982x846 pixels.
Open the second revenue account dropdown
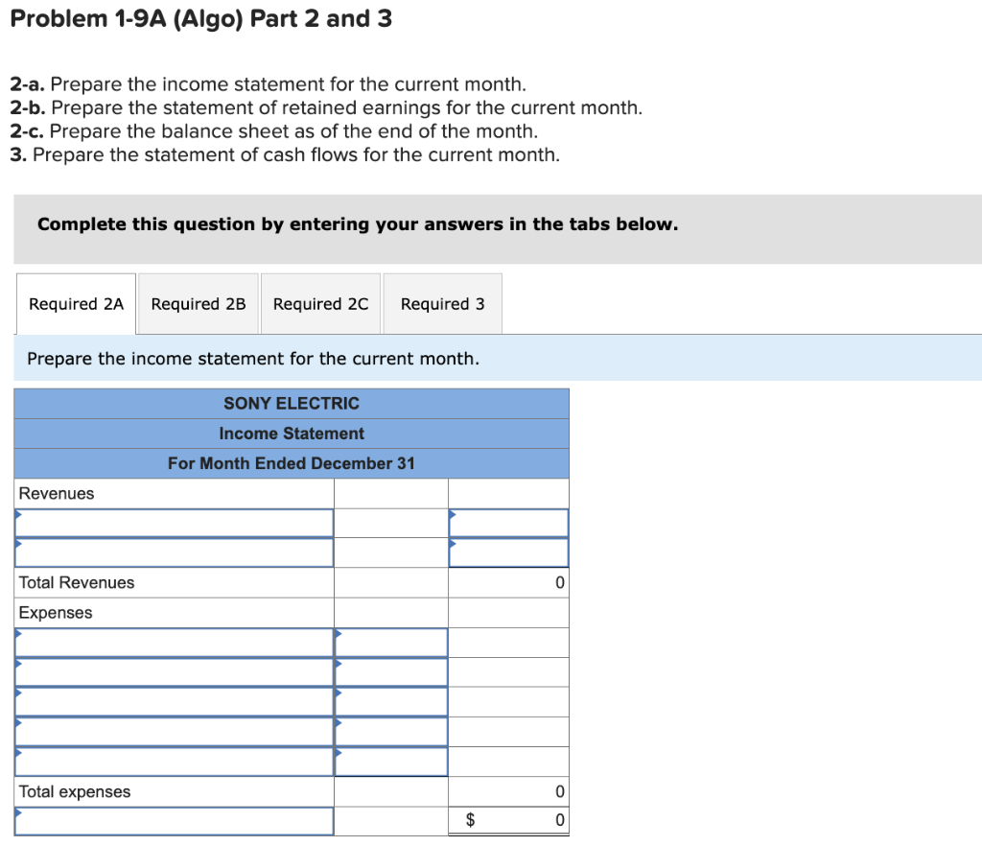[174, 552]
